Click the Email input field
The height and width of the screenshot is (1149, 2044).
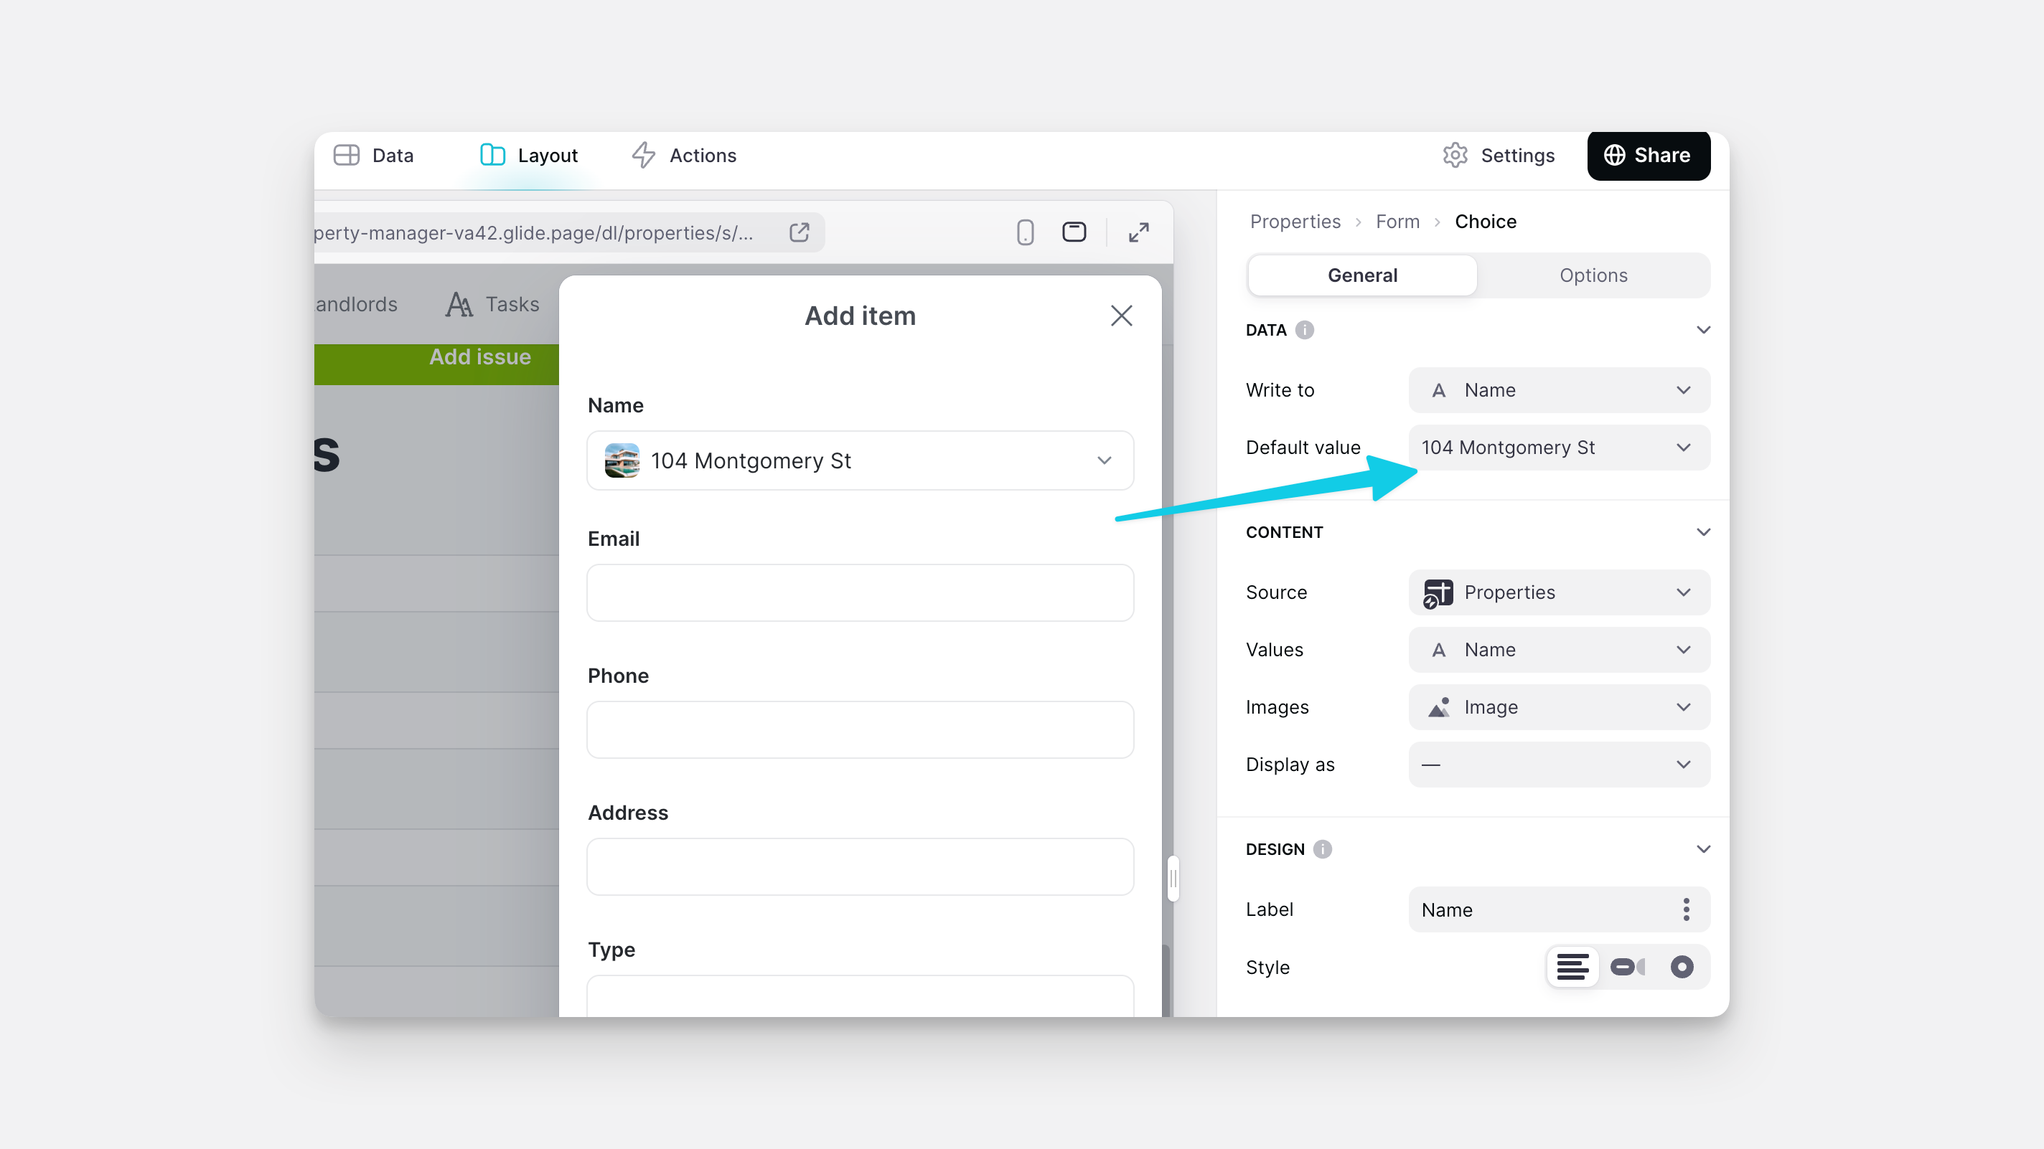point(860,592)
